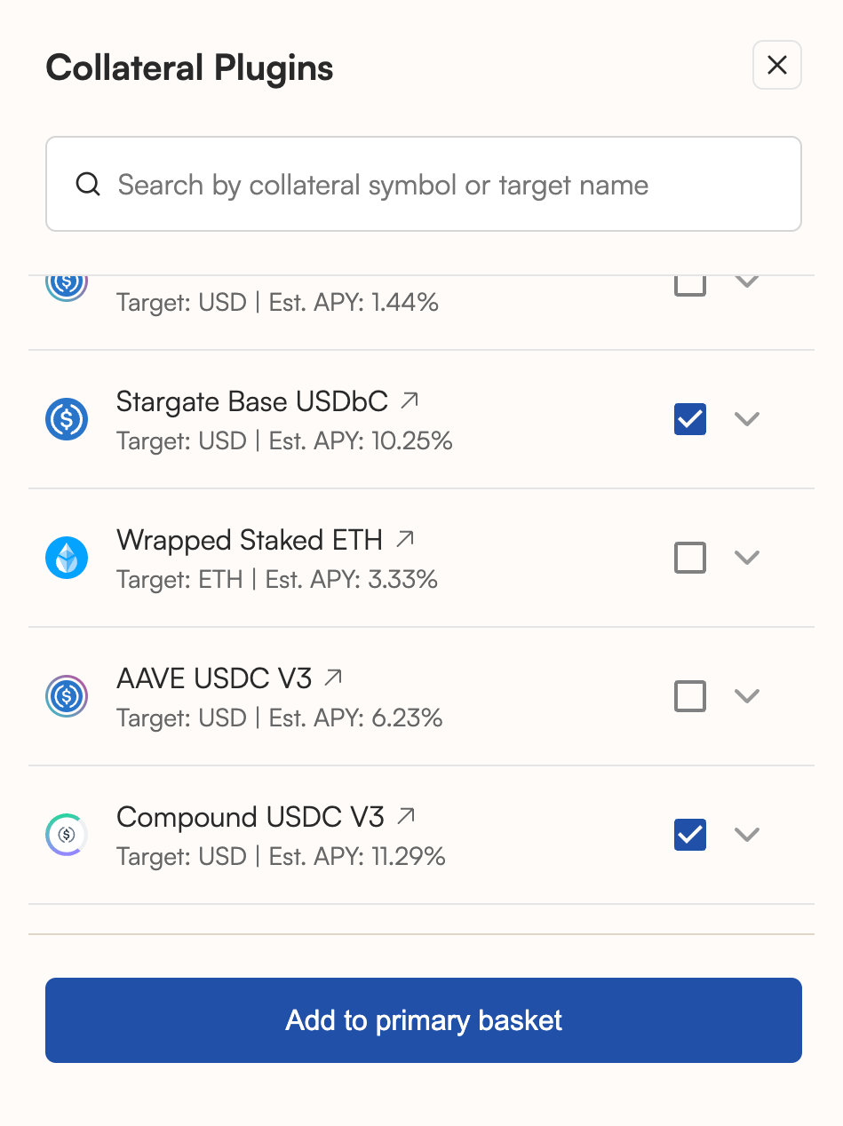
Task: Open Wrapped Staked ETH external link arrow
Action: (x=405, y=539)
